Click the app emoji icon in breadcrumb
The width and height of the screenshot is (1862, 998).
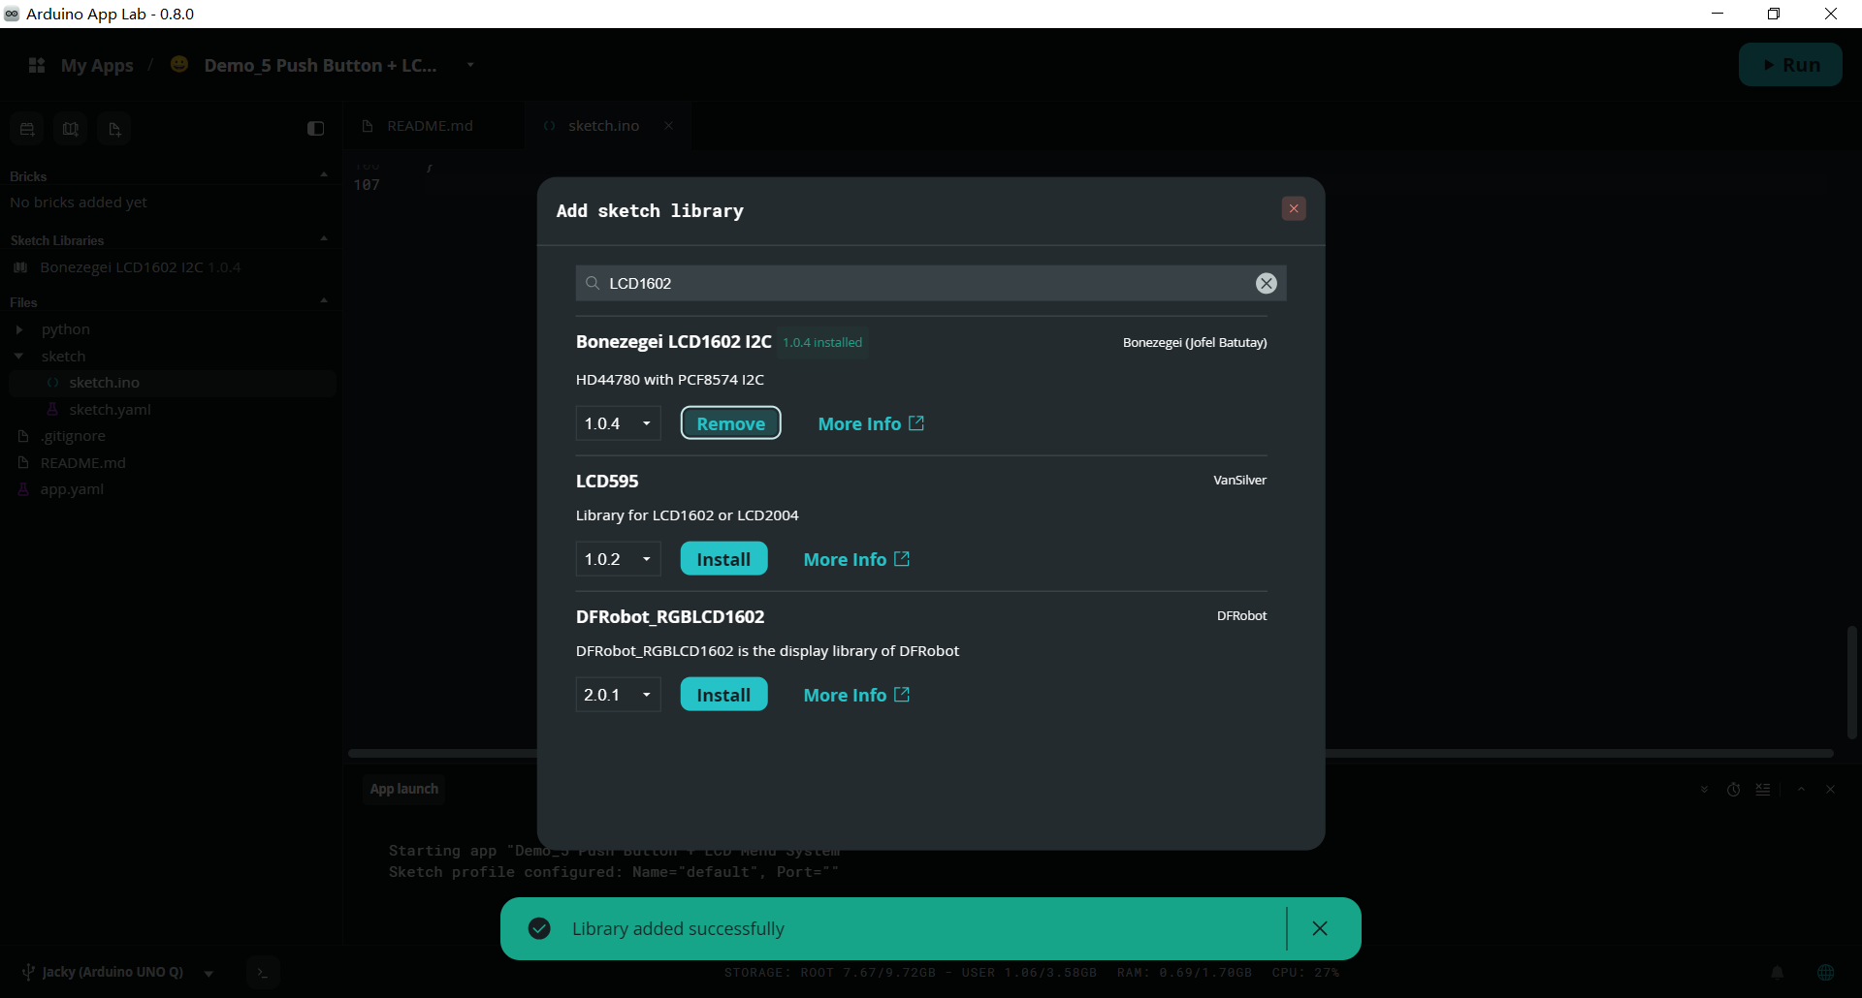pos(179,64)
